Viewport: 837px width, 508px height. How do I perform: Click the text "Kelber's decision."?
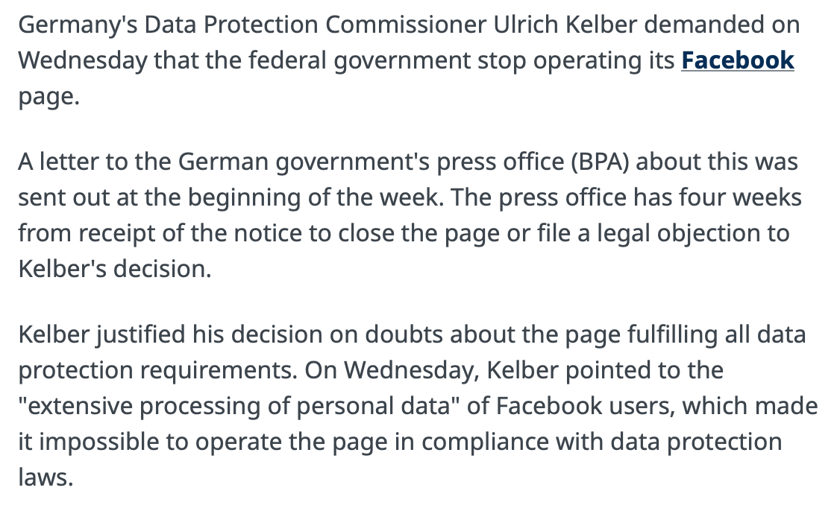115,269
